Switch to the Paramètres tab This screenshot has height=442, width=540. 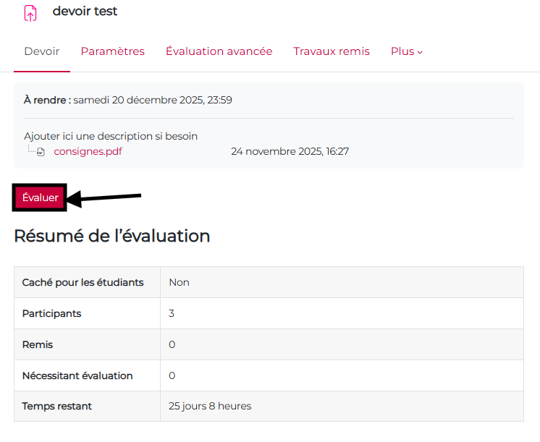(112, 51)
